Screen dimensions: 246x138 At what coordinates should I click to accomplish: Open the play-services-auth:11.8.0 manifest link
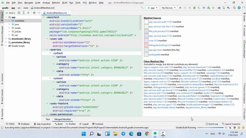pyautogui.click(x=160, y=22)
